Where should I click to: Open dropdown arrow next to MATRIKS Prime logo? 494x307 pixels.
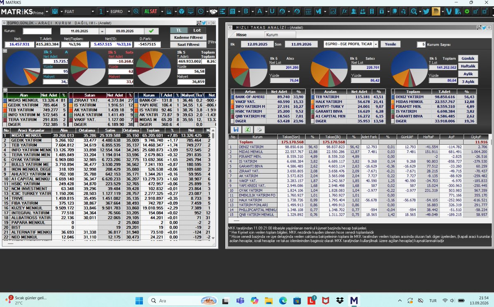tap(47, 12)
